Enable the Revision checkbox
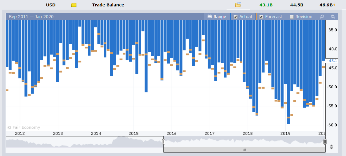 (x=291, y=17)
